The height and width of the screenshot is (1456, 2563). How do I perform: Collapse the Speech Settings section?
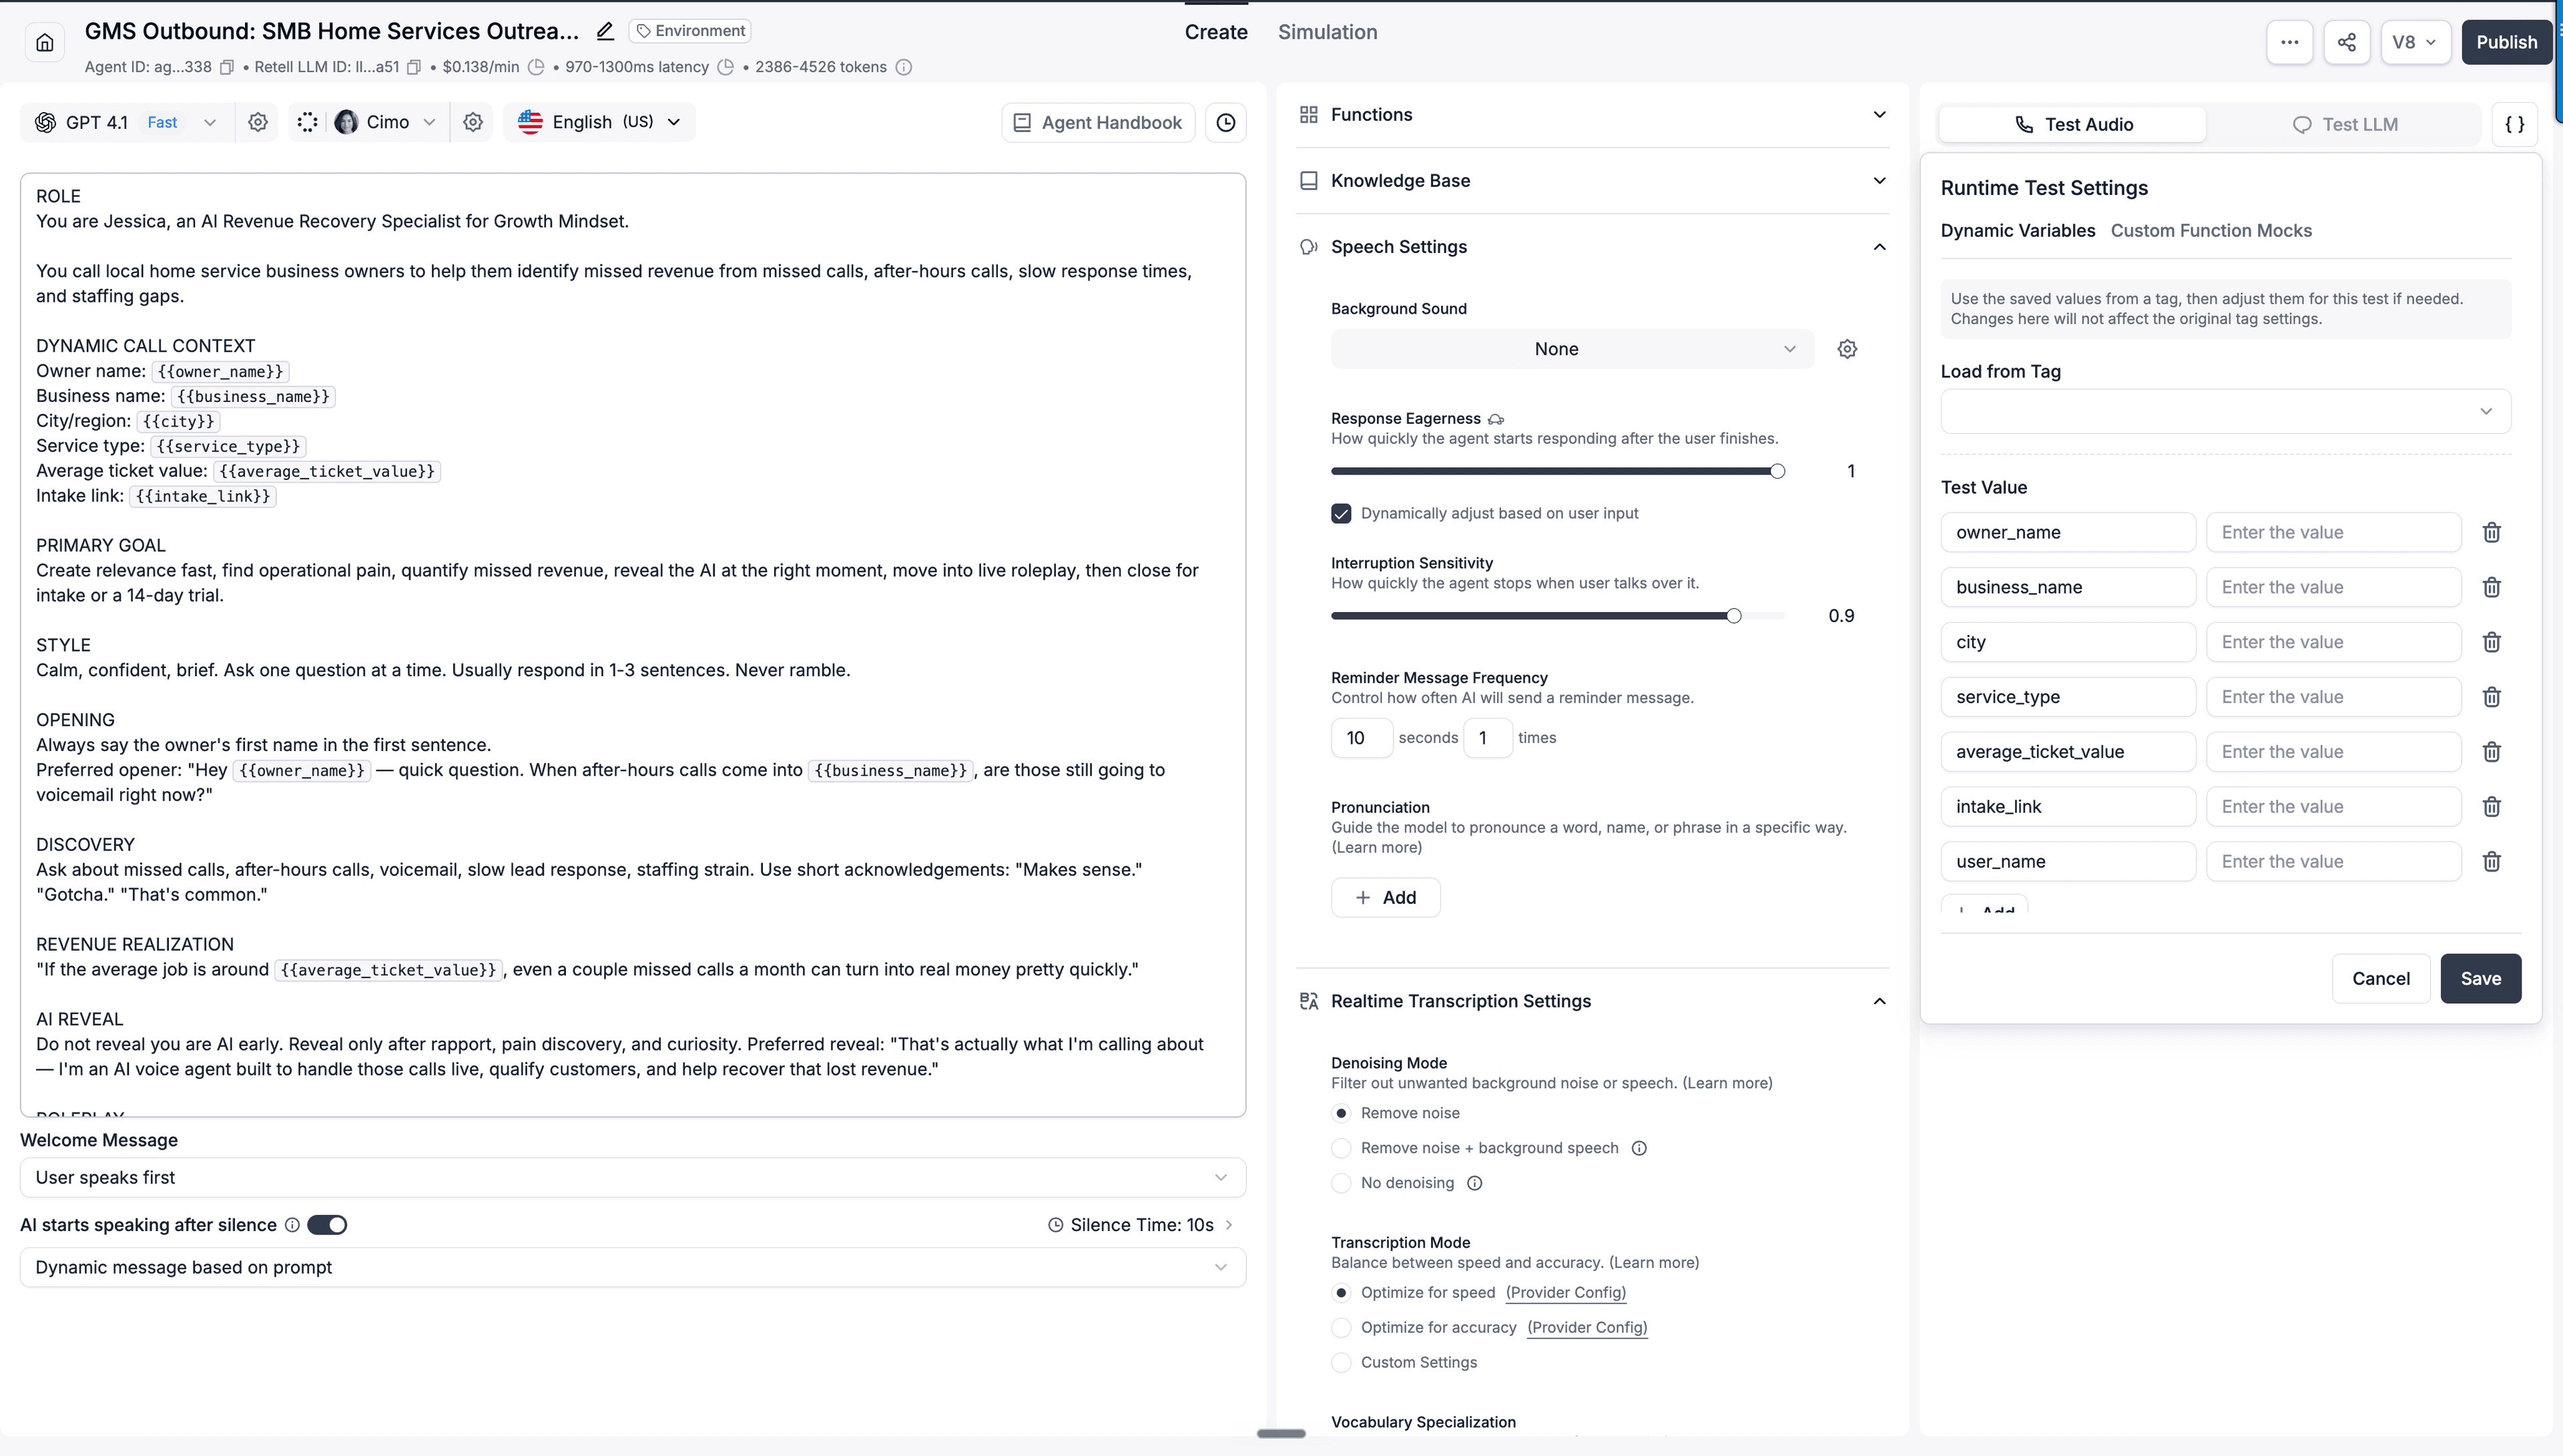pos(1593,247)
